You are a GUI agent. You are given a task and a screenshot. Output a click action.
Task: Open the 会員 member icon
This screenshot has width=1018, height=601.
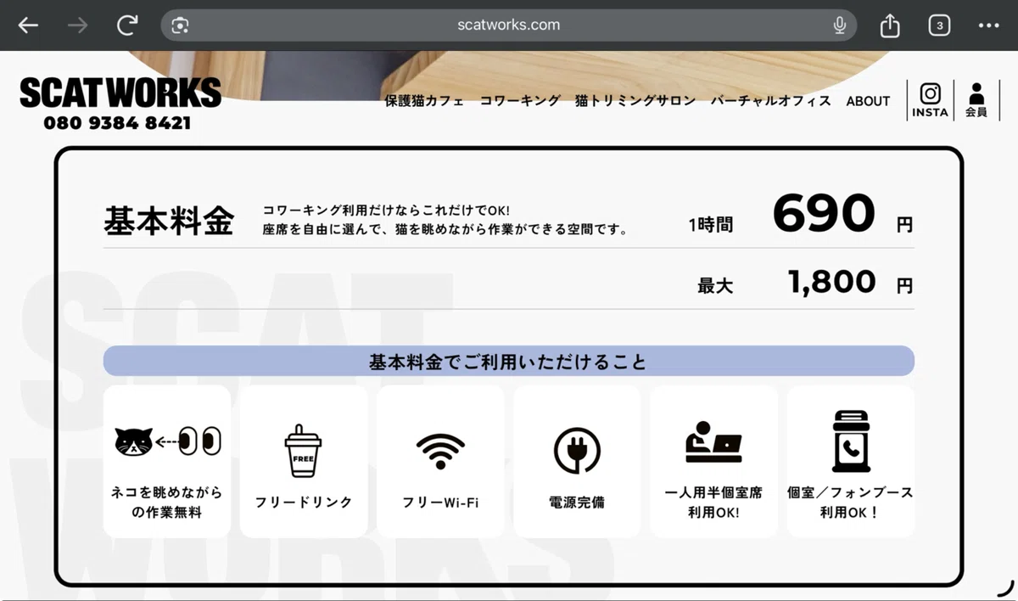976,100
